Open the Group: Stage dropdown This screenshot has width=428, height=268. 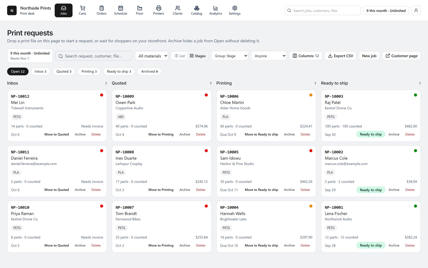230,56
